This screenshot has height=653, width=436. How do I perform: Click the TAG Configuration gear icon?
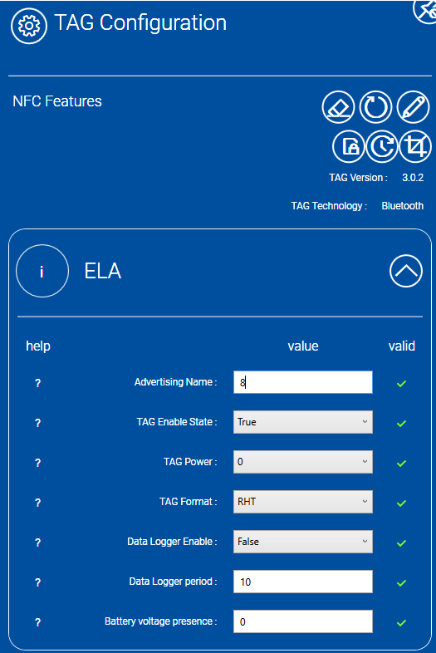click(x=29, y=26)
